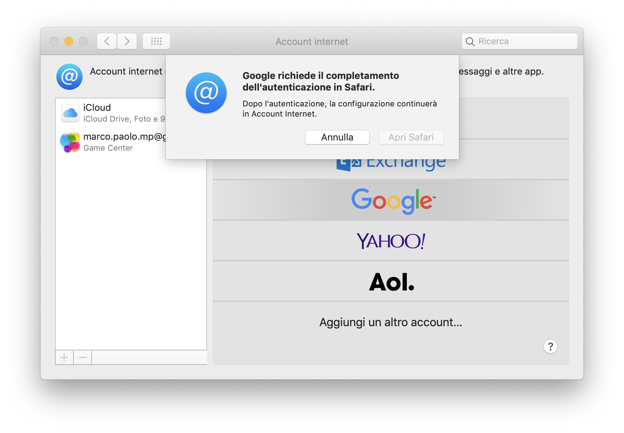Show all preferences via grid icon
Screen dimensions: 624x433
(x=156, y=41)
